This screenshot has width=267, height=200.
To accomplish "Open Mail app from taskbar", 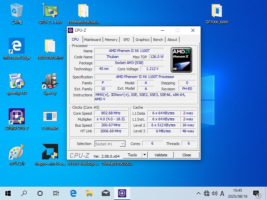I will point(106,193).
